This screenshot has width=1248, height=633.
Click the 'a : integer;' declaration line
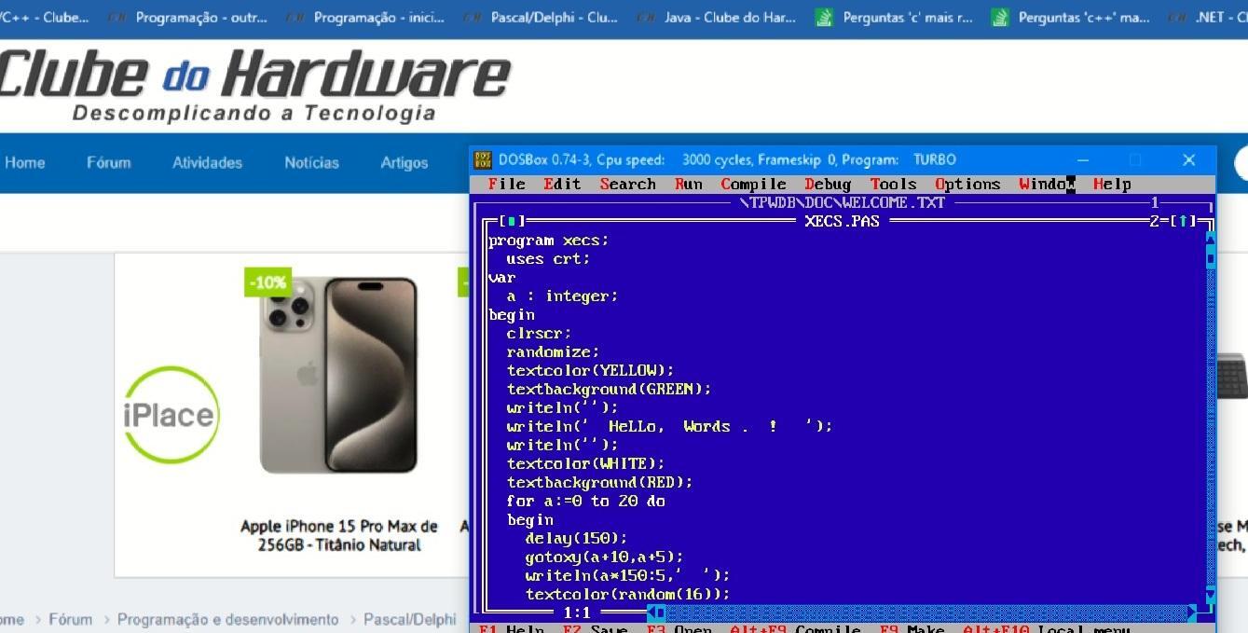point(562,296)
